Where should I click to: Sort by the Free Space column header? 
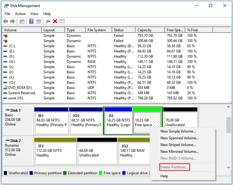(175, 30)
